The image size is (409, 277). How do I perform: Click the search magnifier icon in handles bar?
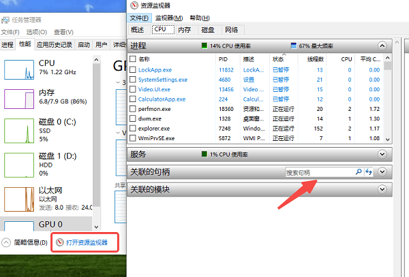(359, 172)
